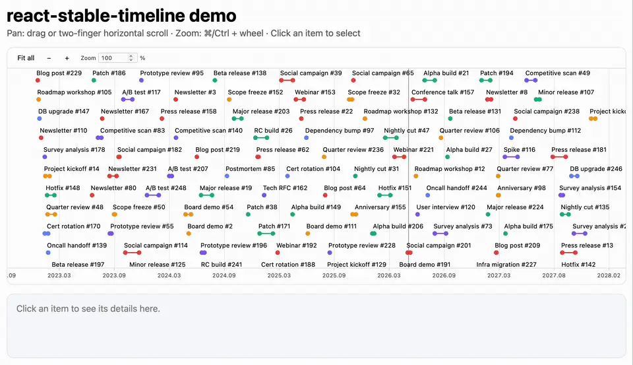Select Competitive scan #140
This screenshot has height=365, width=633.
click(x=209, y=131)
